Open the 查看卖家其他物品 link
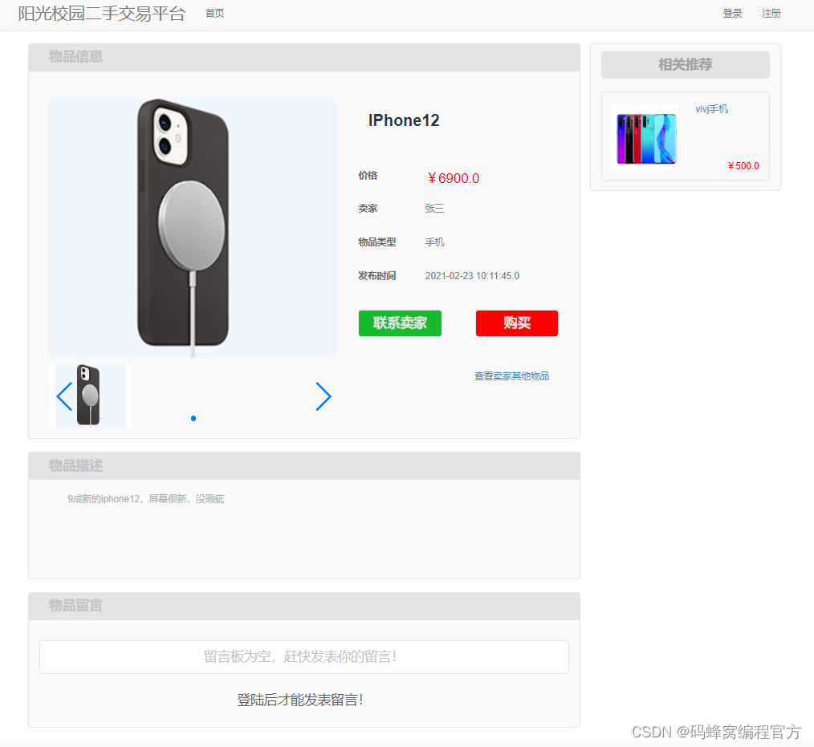The image size is (814, 747). (x=511, y=376)
